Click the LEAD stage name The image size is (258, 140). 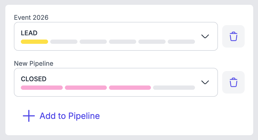coord(29,33)
